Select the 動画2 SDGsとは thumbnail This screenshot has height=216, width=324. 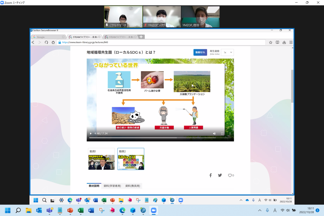131,159
